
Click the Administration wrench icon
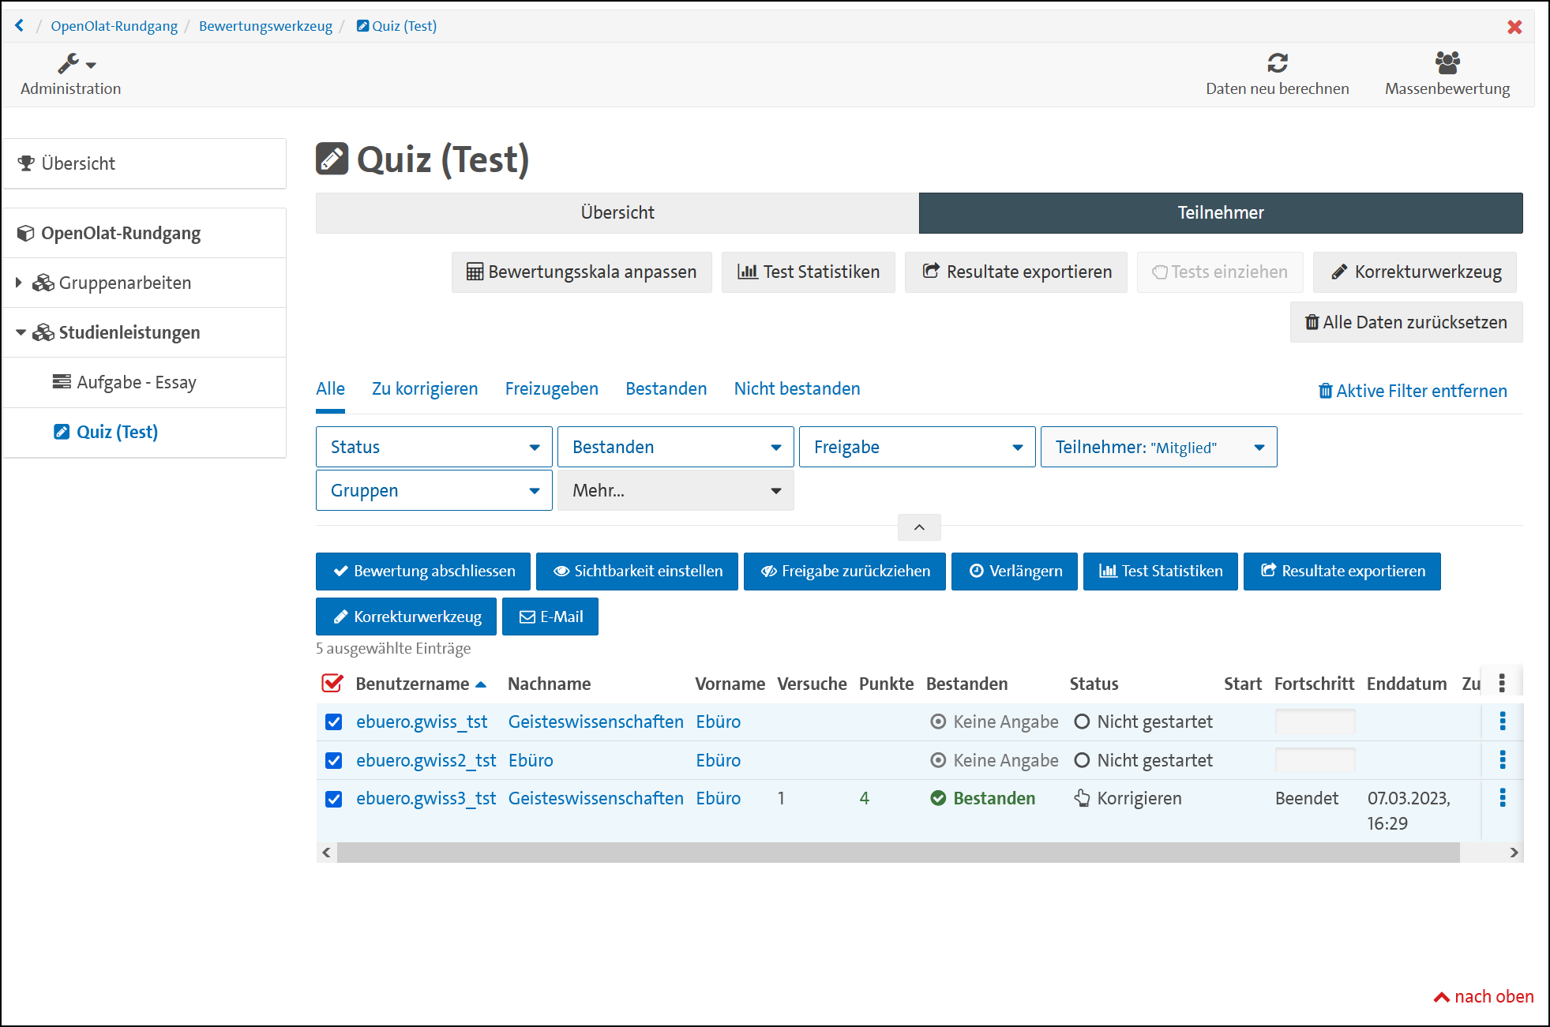click(x=69, y=63)
